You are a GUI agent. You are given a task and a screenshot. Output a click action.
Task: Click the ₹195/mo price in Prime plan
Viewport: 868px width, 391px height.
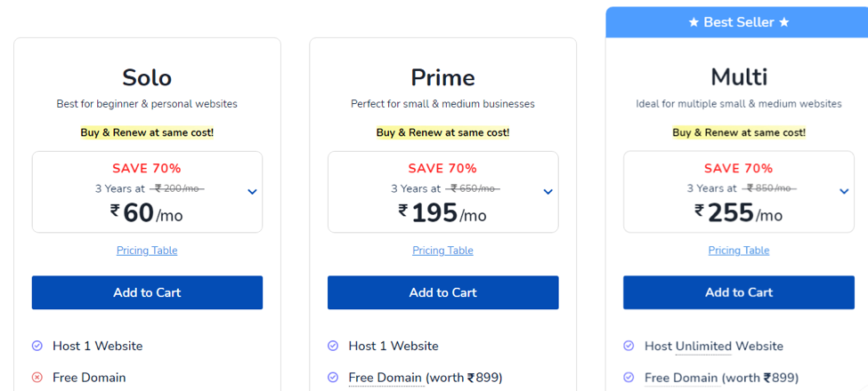[442, 213]
